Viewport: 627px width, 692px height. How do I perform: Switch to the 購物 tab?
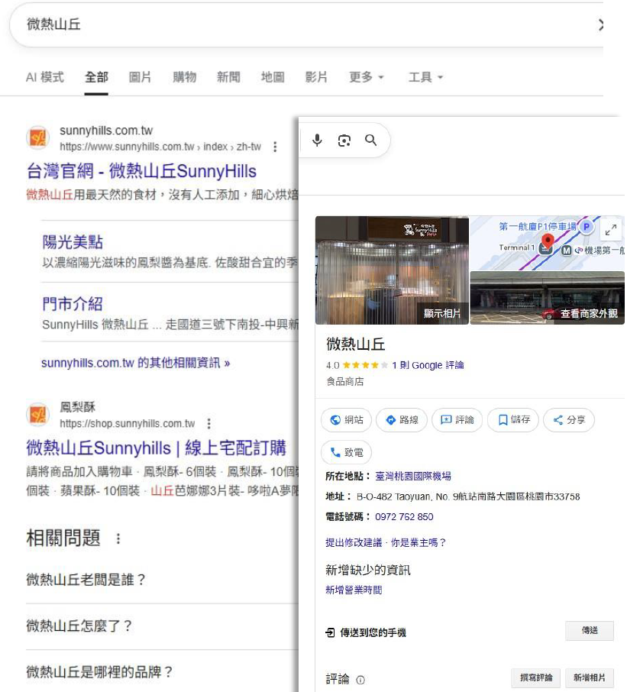(x=185, y=77)
